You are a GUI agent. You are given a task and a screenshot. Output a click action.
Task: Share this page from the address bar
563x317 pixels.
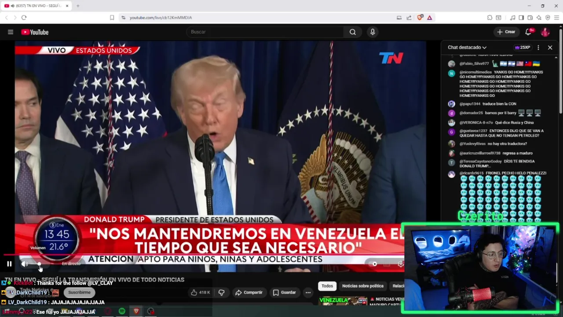409,18
